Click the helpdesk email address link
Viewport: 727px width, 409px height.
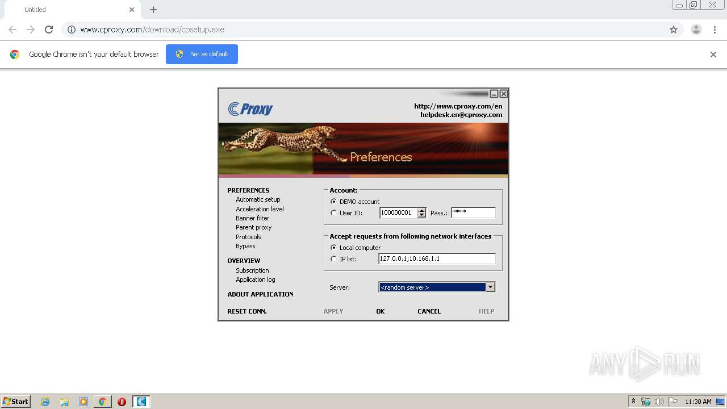point(461,115)
